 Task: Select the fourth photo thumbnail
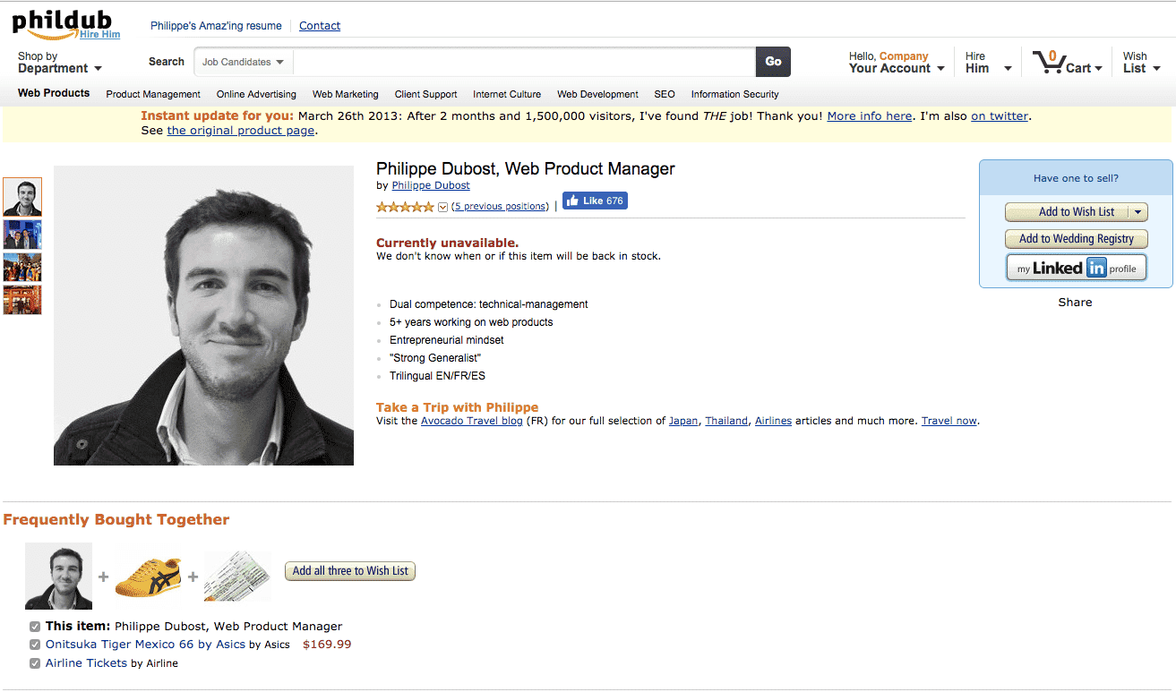coord(22,300)
